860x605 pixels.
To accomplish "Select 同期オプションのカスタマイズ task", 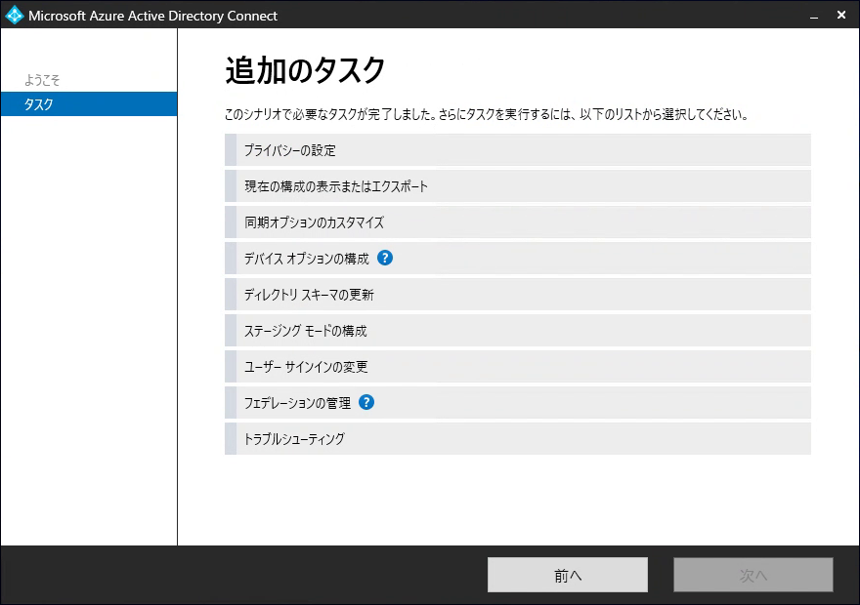I will click(x=518, y=222).
